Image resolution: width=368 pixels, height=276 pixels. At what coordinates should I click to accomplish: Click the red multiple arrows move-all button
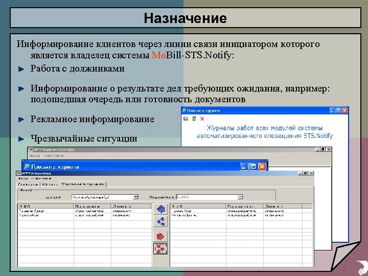pos(160,249)
